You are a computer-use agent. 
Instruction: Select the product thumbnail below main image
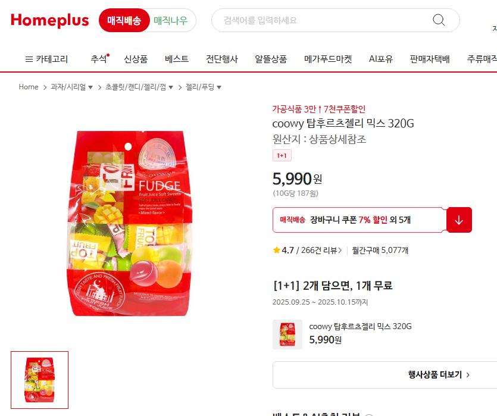[x=40, y=380]
